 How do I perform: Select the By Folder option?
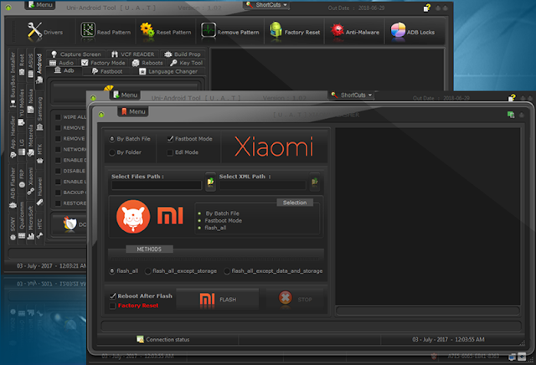click(x=125, y=152)
